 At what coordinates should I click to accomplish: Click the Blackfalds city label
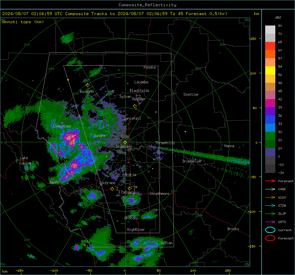coord(139,91)
